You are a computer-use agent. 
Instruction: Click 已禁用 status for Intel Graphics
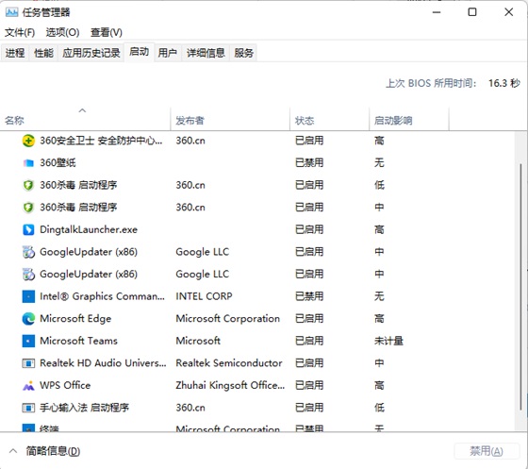309,296
